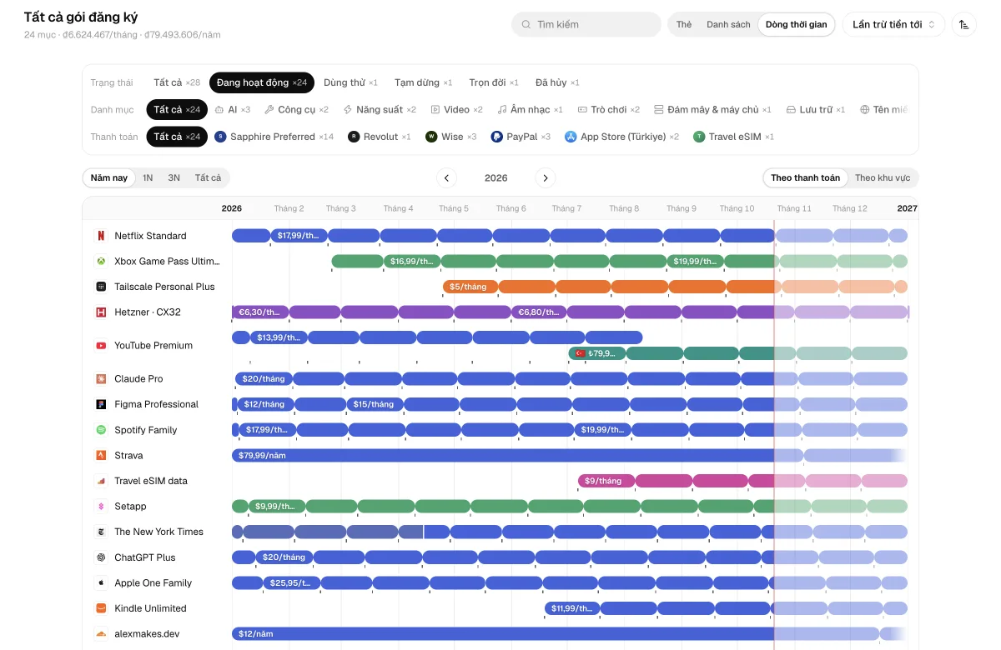Image resolution: width=1001 pixels, height=650 pixels.
Task: Click the Kindle Unlimited icon
Action: [x=101, y=608]
